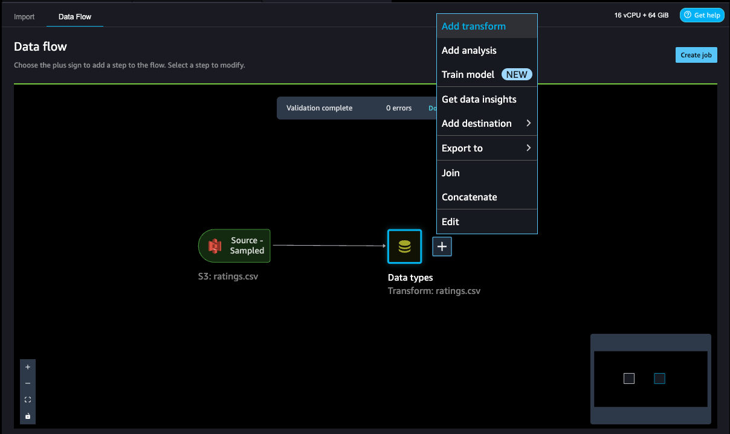Click the 16 vCPU + 64 GiB instance text
The image size is (730, 434).
click(641, 15)
